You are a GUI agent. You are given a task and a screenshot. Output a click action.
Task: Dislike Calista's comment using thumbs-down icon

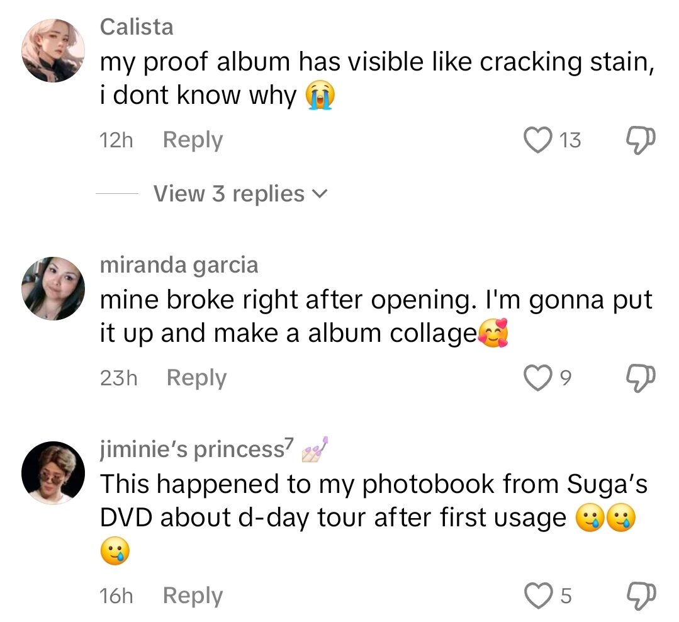coord(639,140)
